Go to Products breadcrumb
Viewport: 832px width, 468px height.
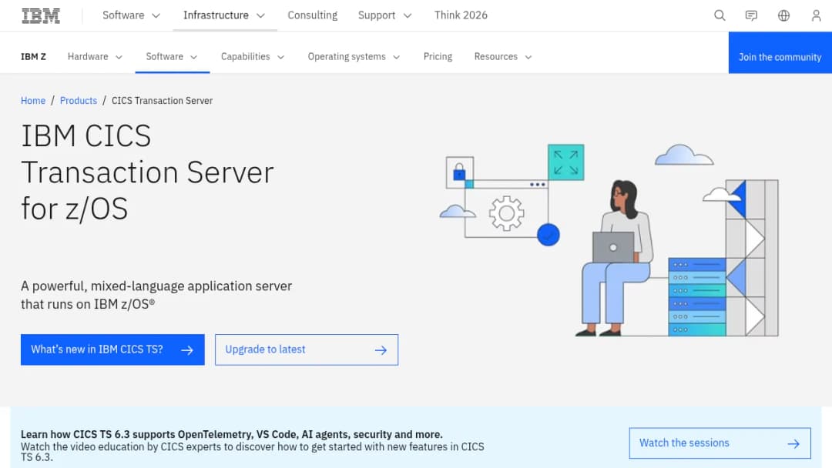(x=79, y=101)
